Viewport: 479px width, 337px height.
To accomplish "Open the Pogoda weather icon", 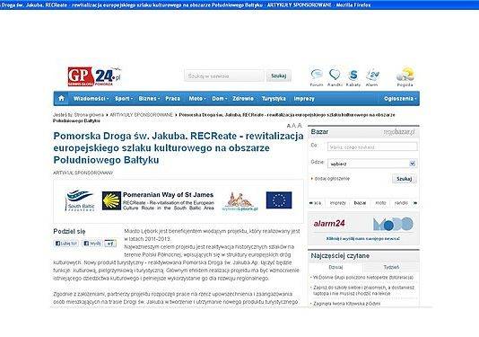I will pos(405,77).
